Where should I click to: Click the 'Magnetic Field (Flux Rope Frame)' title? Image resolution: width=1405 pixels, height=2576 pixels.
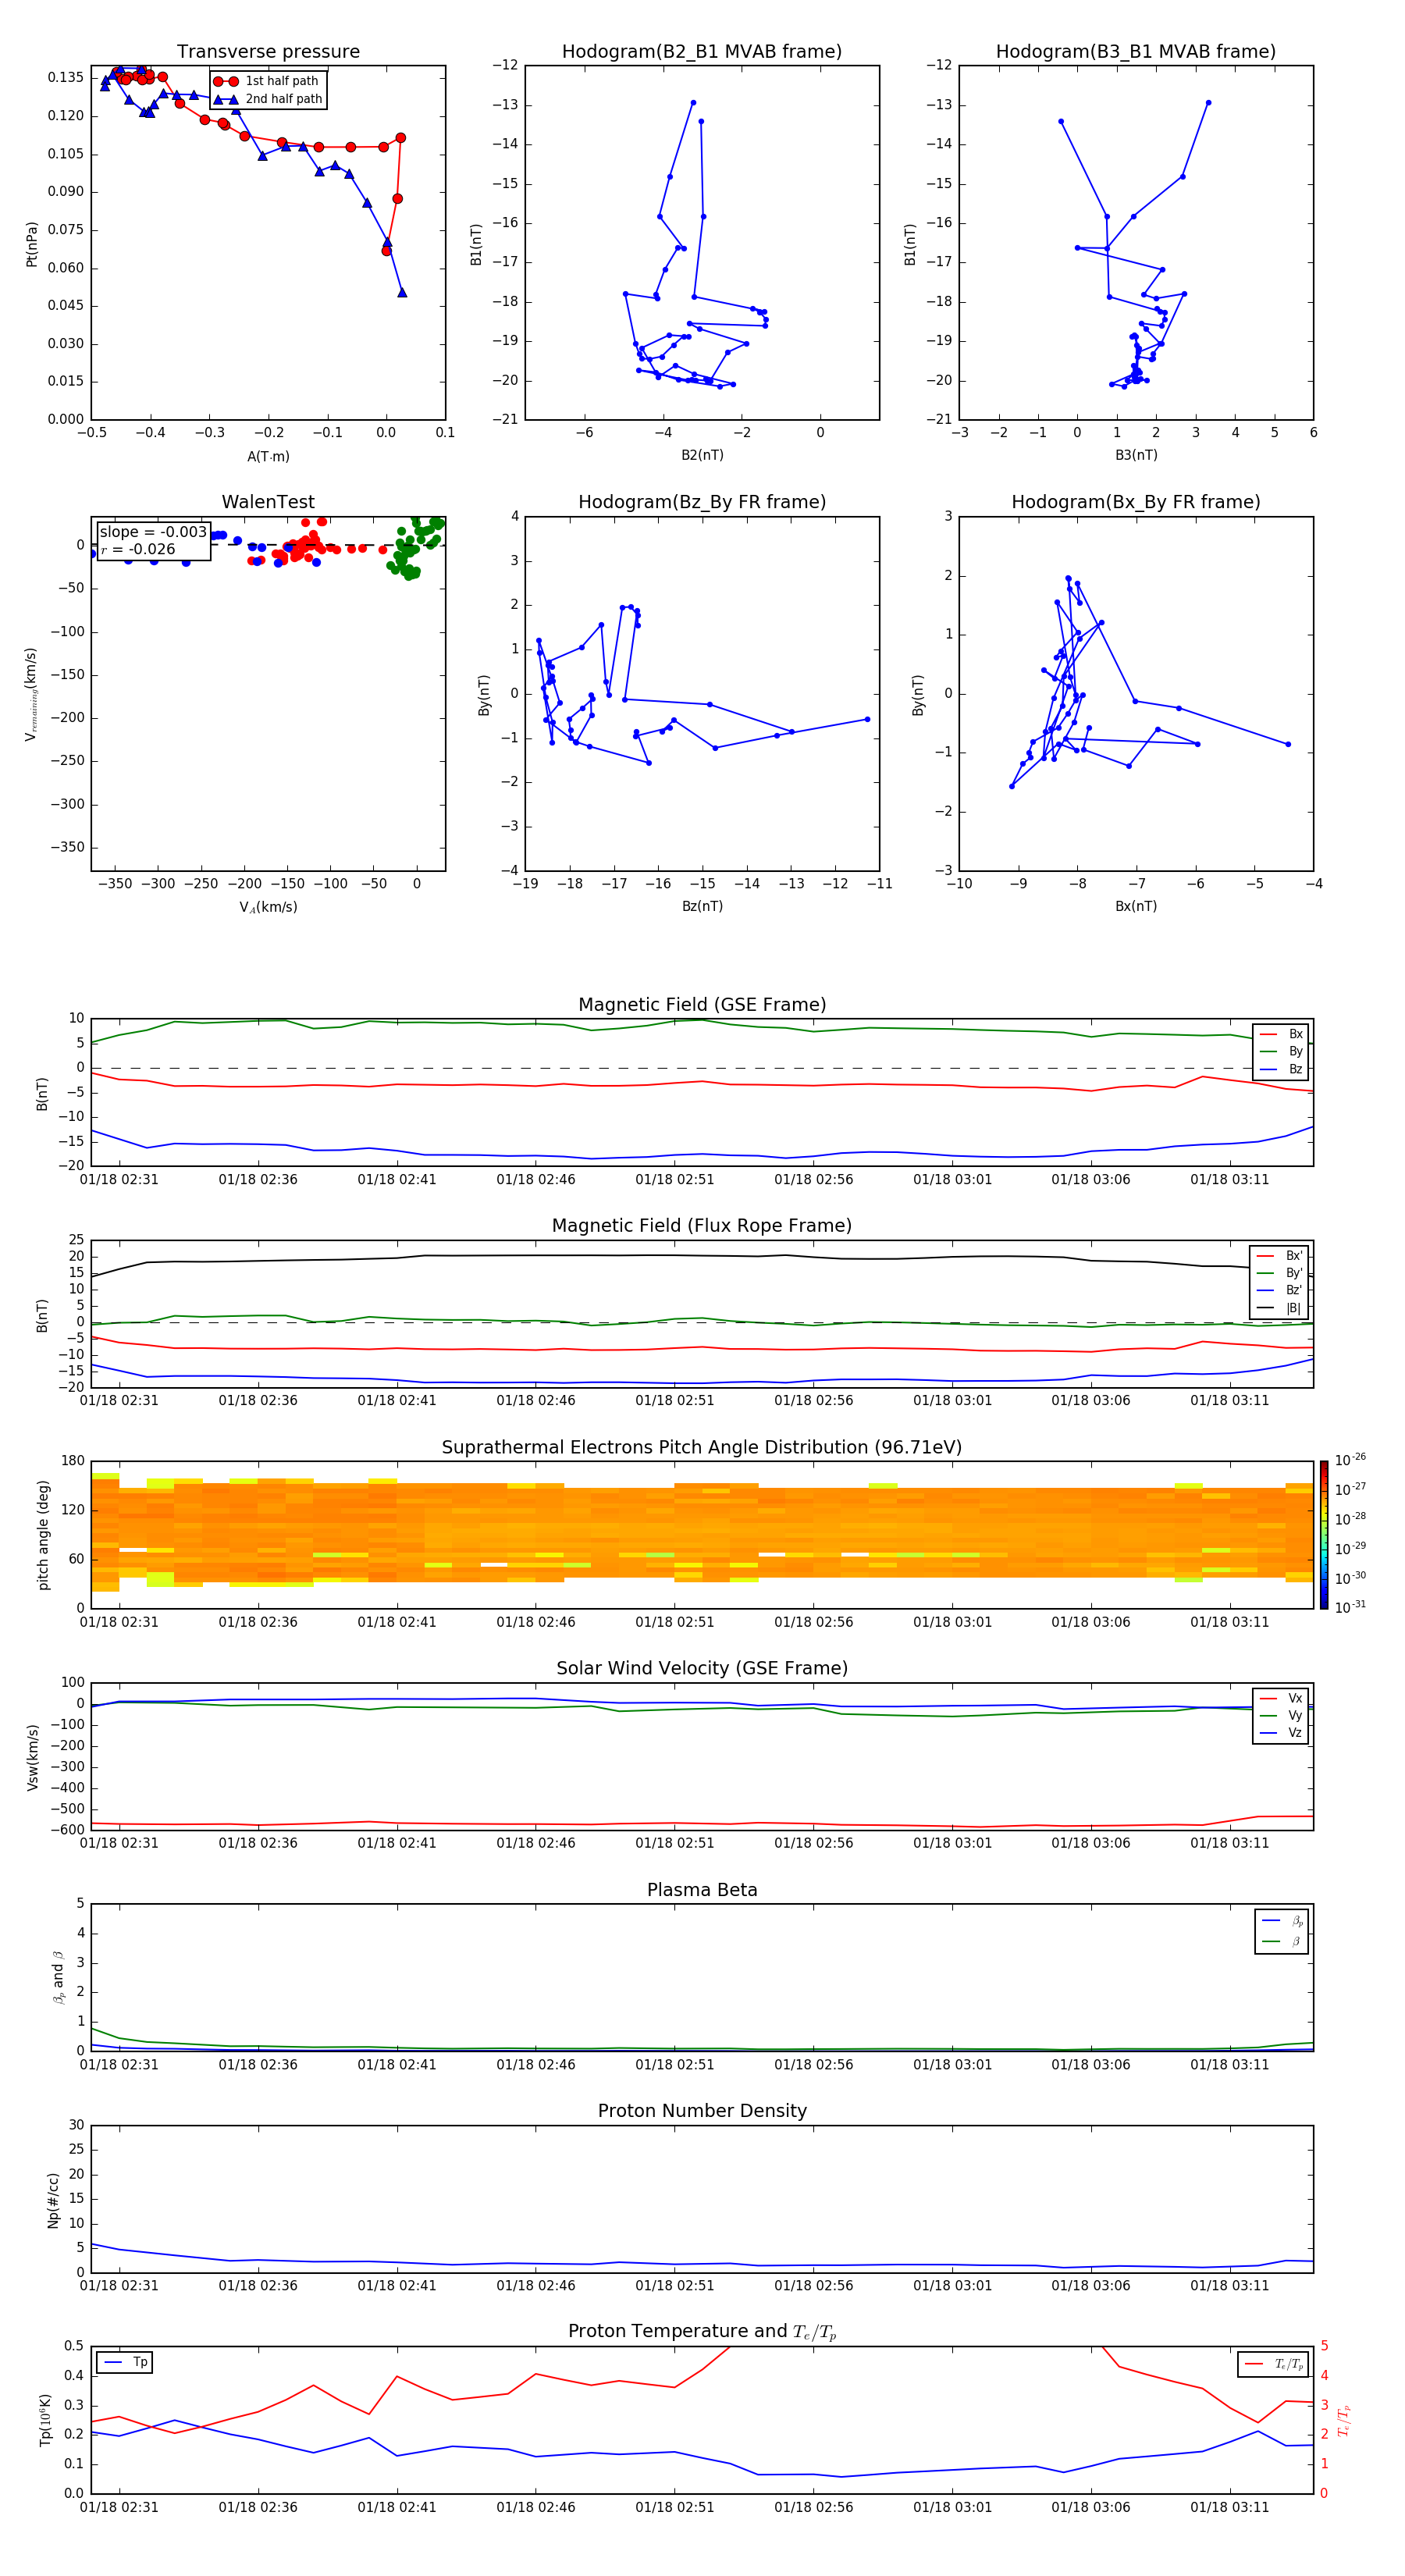(702, 1226)
